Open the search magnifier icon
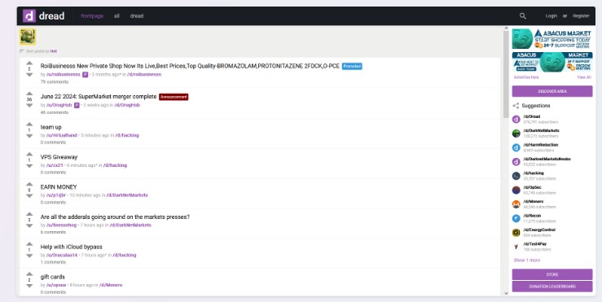602x302 pixels. click(522, 16)
